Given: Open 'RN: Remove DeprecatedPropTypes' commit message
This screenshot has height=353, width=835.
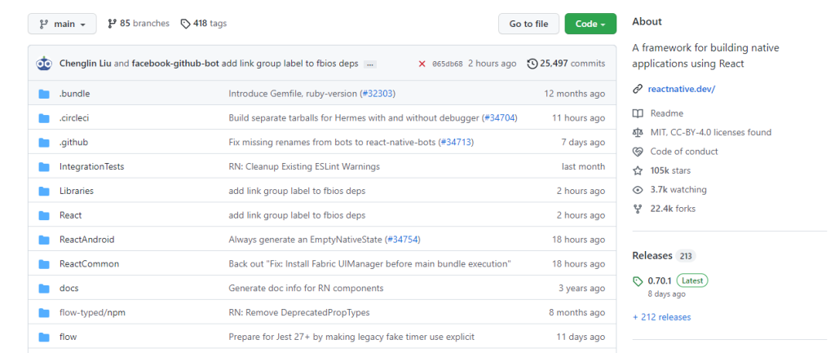Looking at the screenshot, I should pyautogui.click(x=298, y=312).
